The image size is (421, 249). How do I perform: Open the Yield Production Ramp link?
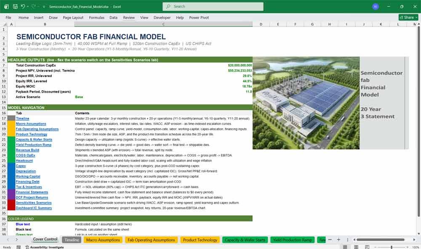(34, 145)
